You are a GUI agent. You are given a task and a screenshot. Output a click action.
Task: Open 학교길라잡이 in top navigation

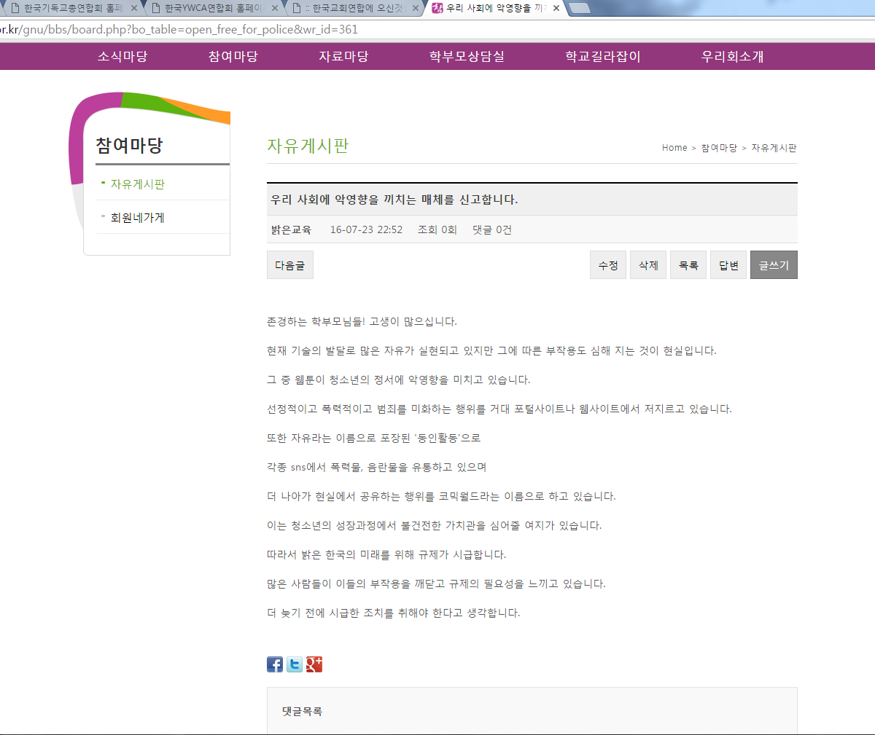tap(603, 57)
